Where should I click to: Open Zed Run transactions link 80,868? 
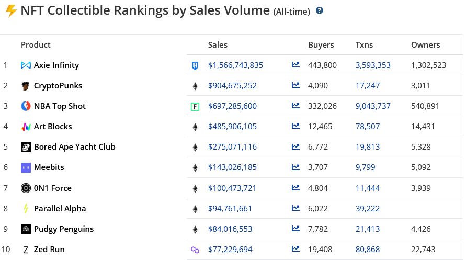368,250
